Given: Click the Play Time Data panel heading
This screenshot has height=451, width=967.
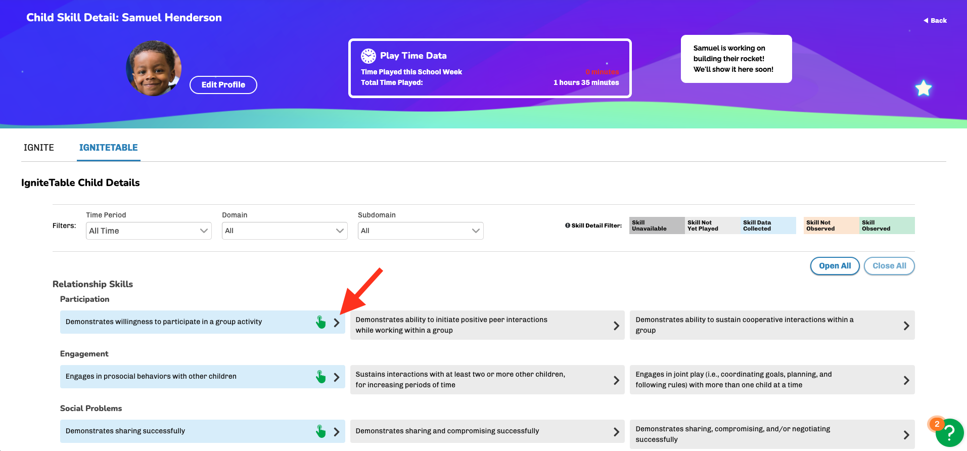Looking at the screenshot, I should [x=413, y=56].
